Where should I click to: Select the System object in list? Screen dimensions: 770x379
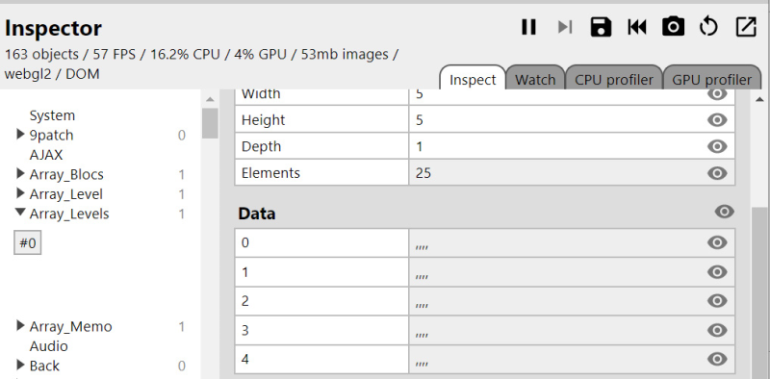pos(52,115)
